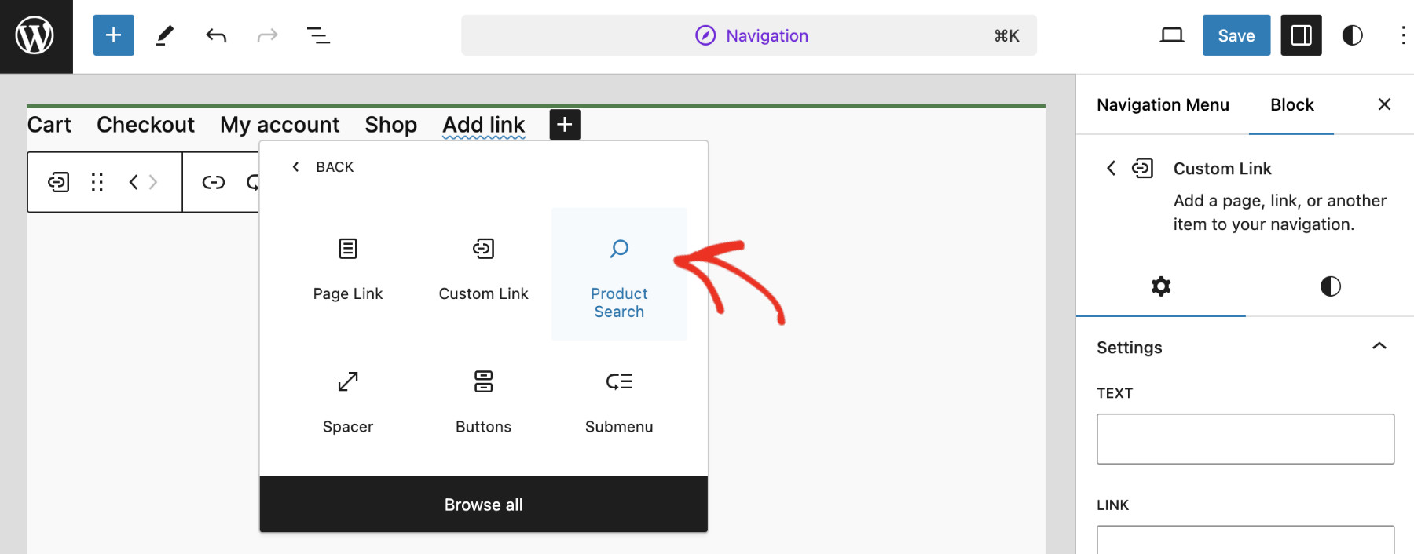Image resolution: width=1414 pixels, height=554 pixels.
Task: Open the Navigation command palette bar
Action: click(749, 35)
